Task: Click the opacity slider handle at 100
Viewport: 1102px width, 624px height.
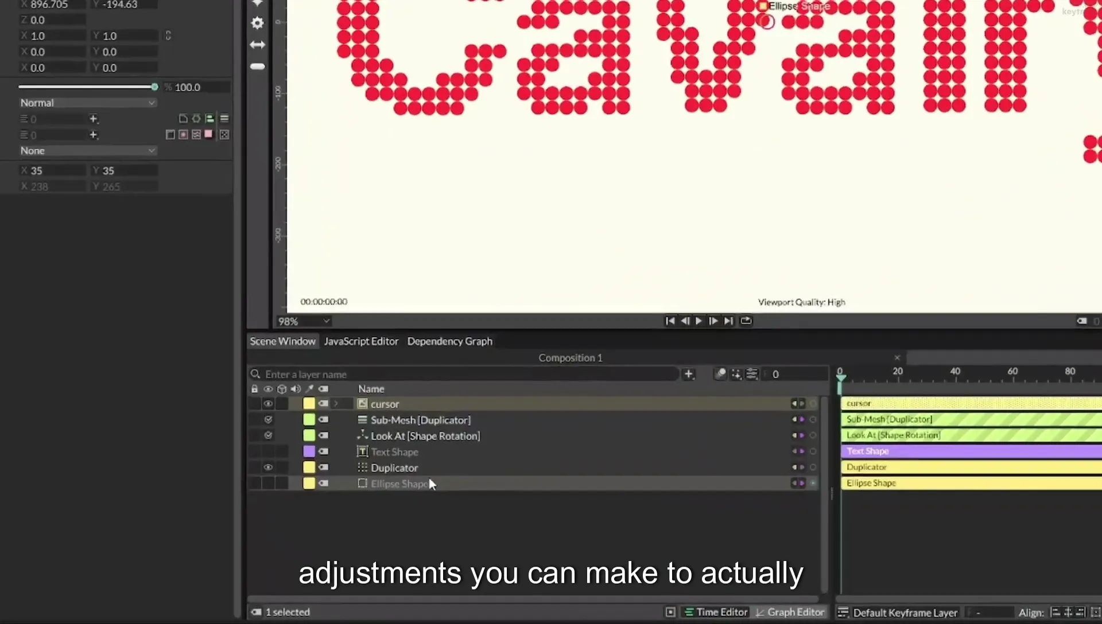Action: tap(154, 87)
